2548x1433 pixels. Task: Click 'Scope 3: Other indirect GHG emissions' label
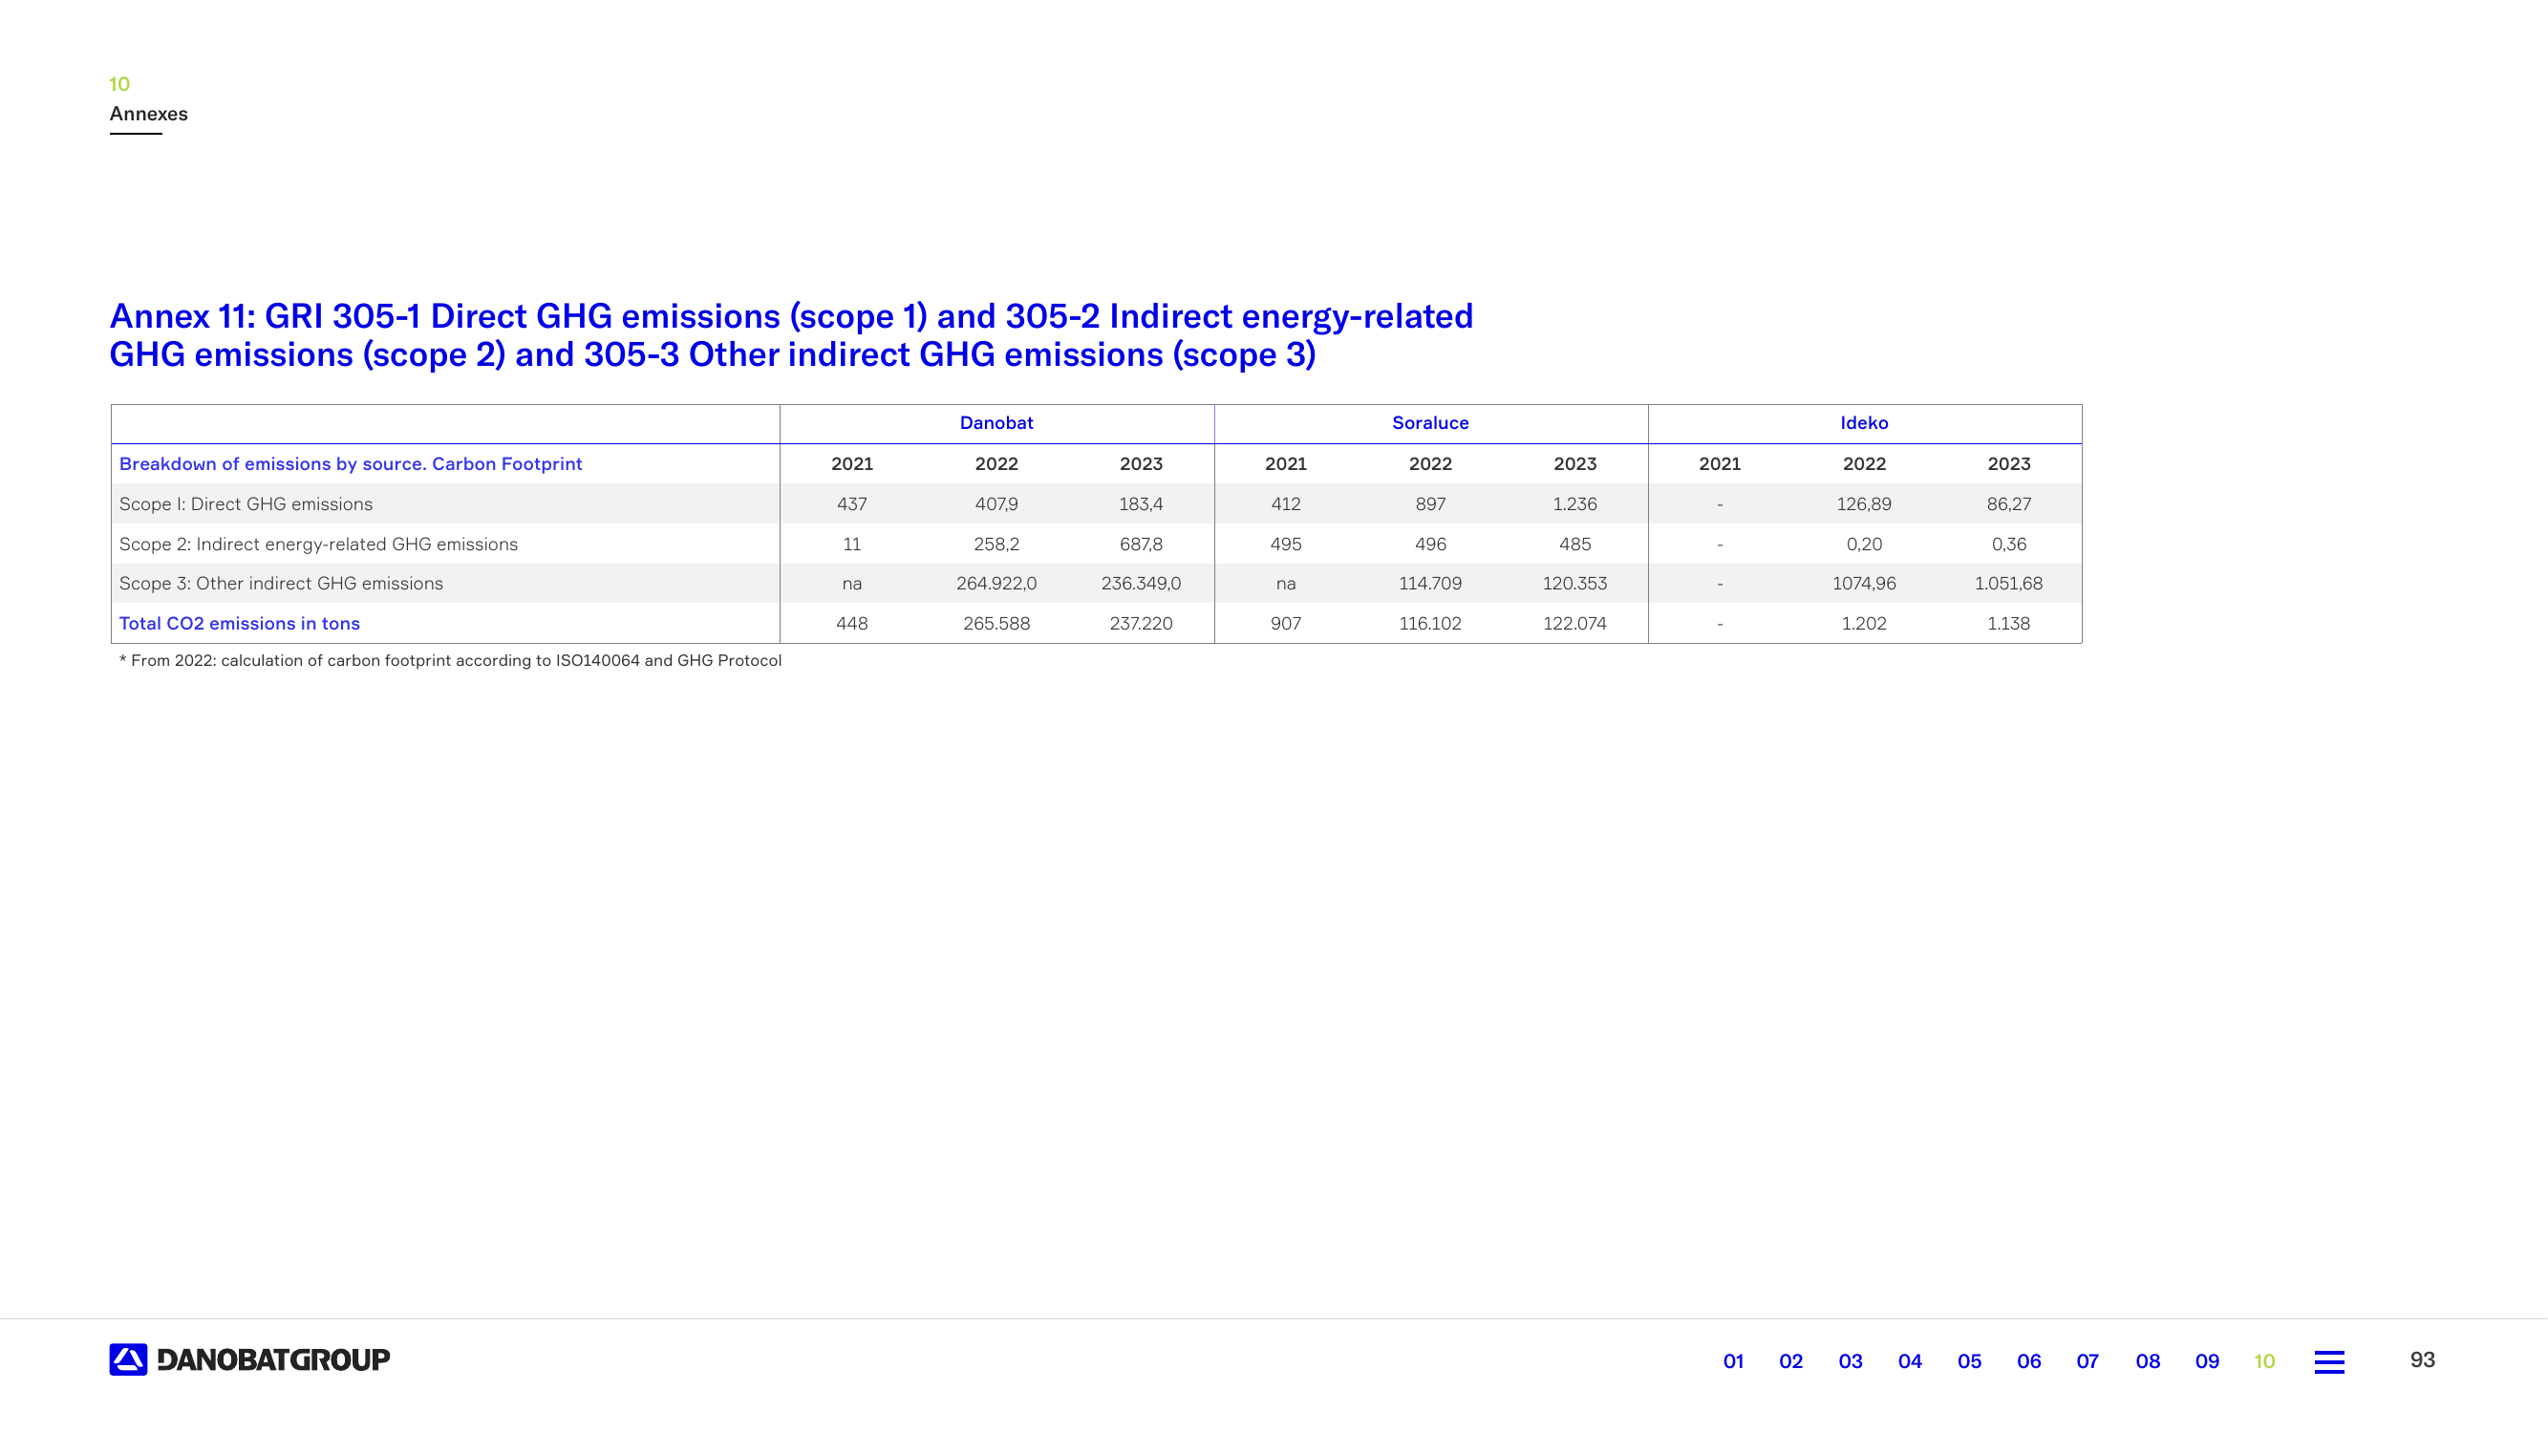(281, 584)
